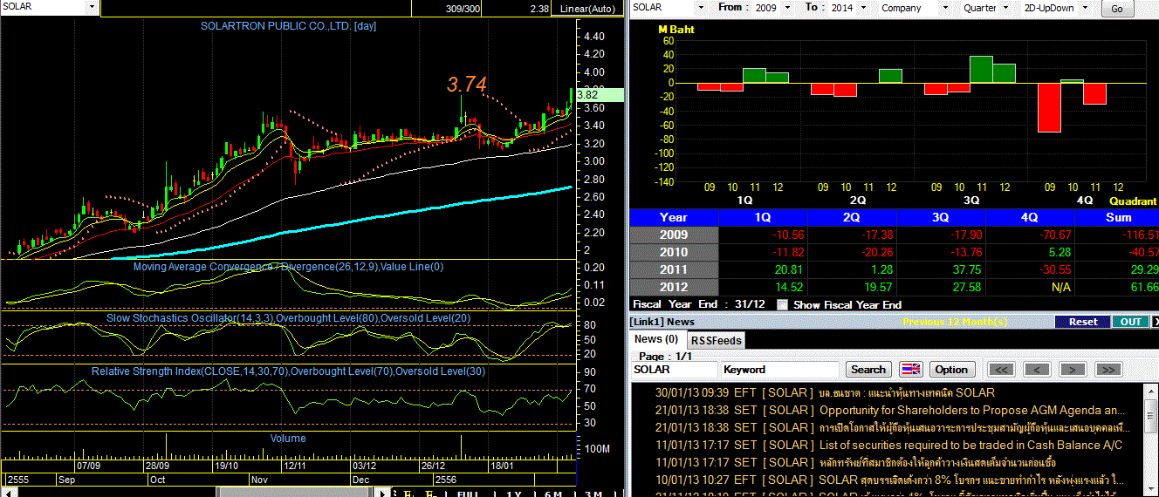This screenshot has height=497, width=1159.
Task: Click the N/A cell for 2012 4Q
Action: (1030, 287)
